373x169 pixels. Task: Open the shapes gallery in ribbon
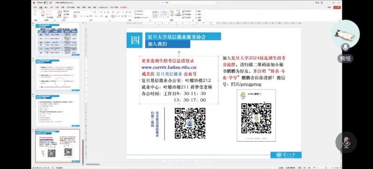161,14
